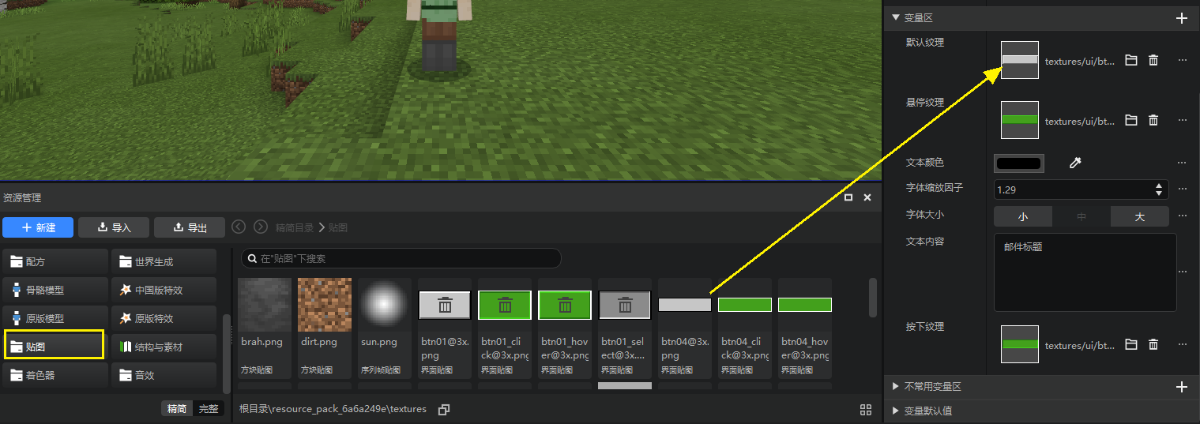Click the texture grid vertical scrollbar
1200x424 pixels.
tap(872, 297)
